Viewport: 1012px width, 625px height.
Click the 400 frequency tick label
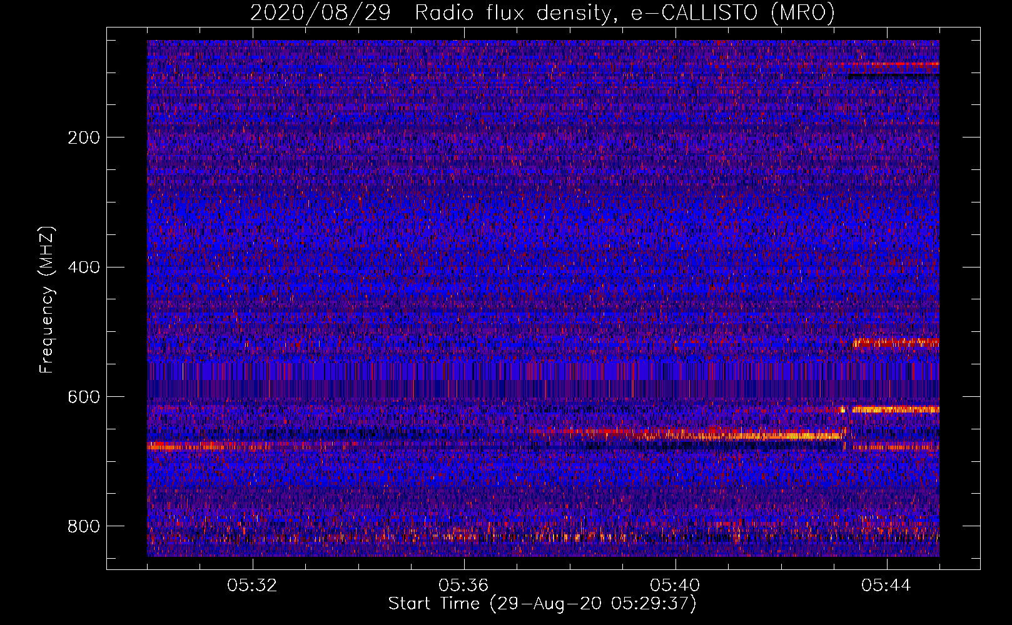pyautogui.click(x=84, y=267)
